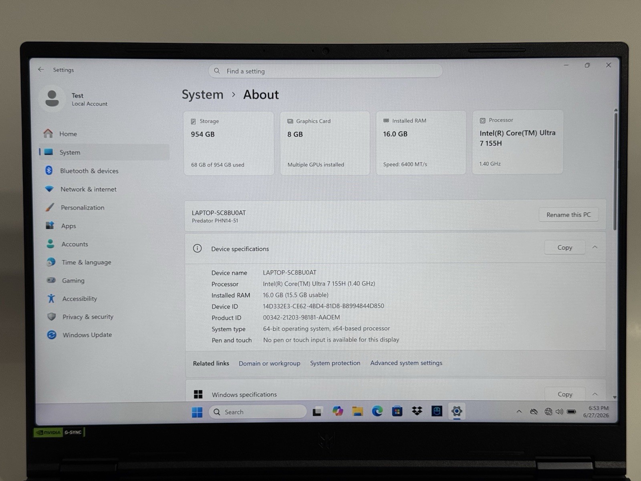Launch Copilot from the taskbar
Image resolution: width=641 pixels, height=481 pixels.
coord(337,411)
